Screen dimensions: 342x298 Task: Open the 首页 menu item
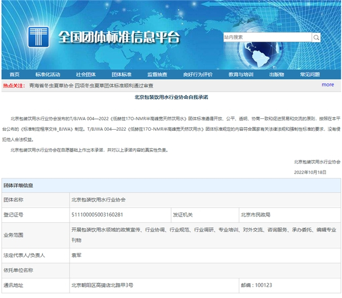pos(14,74)
